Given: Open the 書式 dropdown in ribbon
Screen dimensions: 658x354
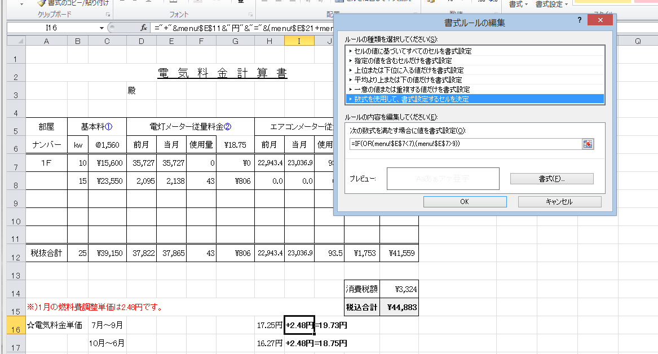Looking at the screenshot, I should pos(518,4).
